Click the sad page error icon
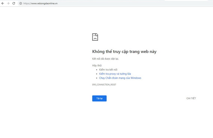 pyautogui.click(x=95, y=37)
